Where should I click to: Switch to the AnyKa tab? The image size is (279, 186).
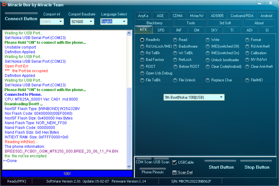(143, 15)
